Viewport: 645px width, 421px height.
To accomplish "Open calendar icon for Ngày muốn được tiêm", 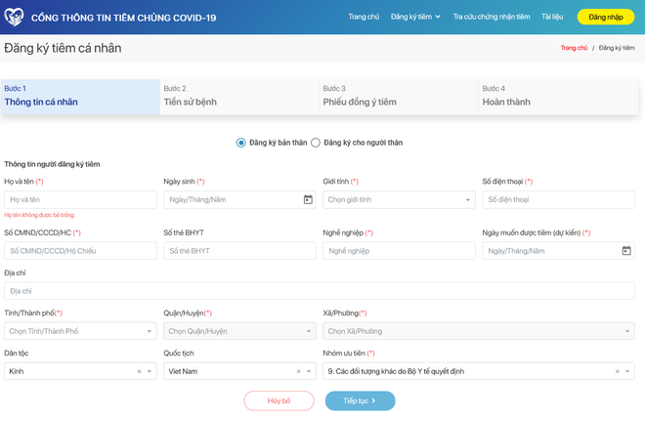I will coord(626,251).
